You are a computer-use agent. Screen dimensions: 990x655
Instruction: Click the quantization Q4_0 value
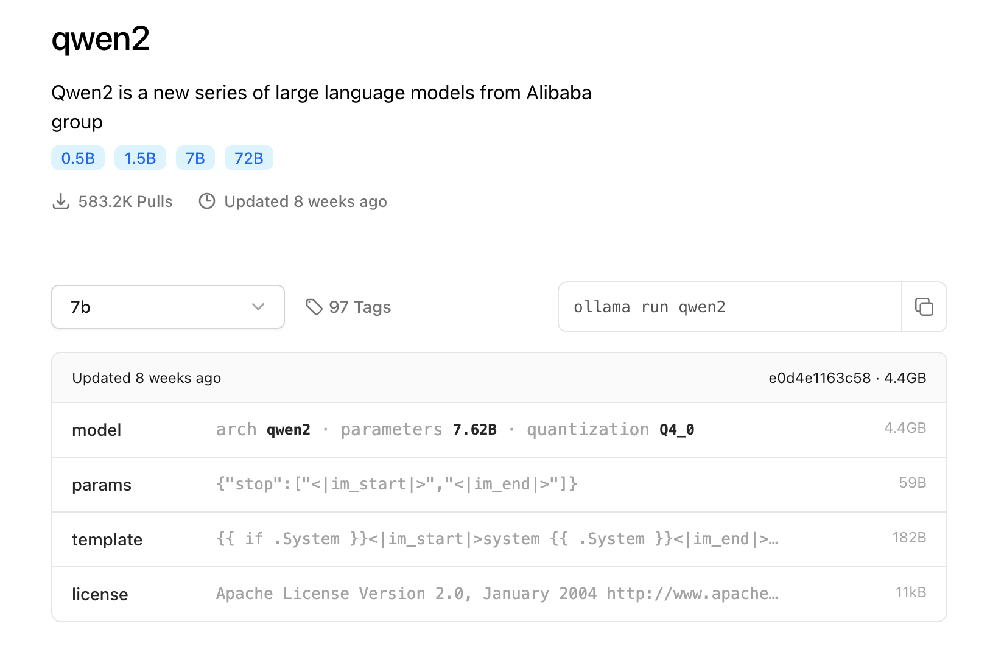tap(676, 430)
